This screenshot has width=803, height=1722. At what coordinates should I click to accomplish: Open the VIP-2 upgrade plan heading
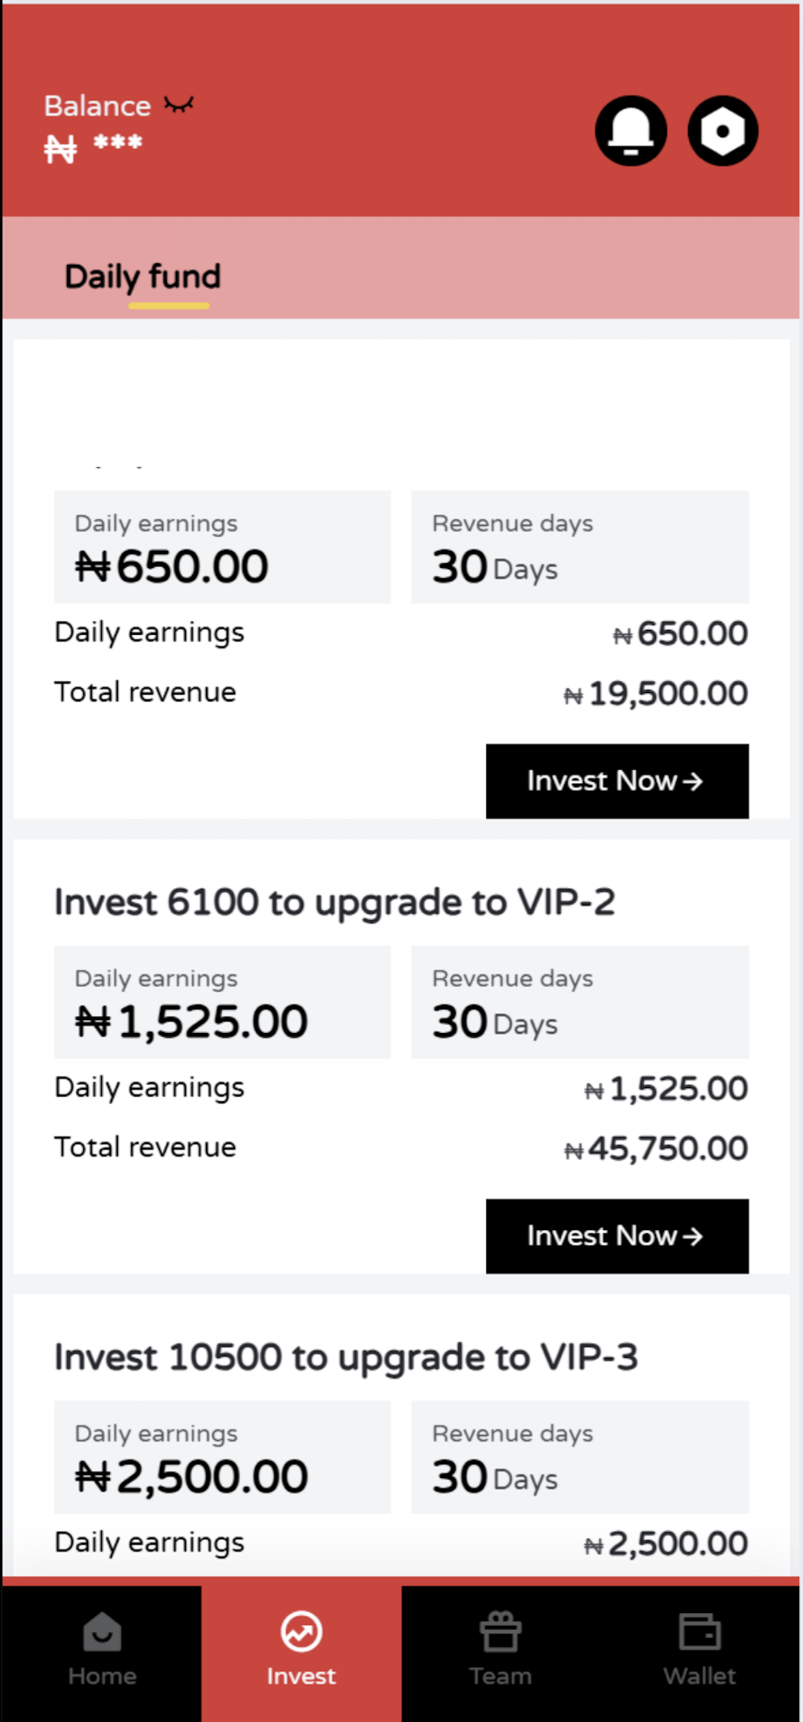click(334, 902)
